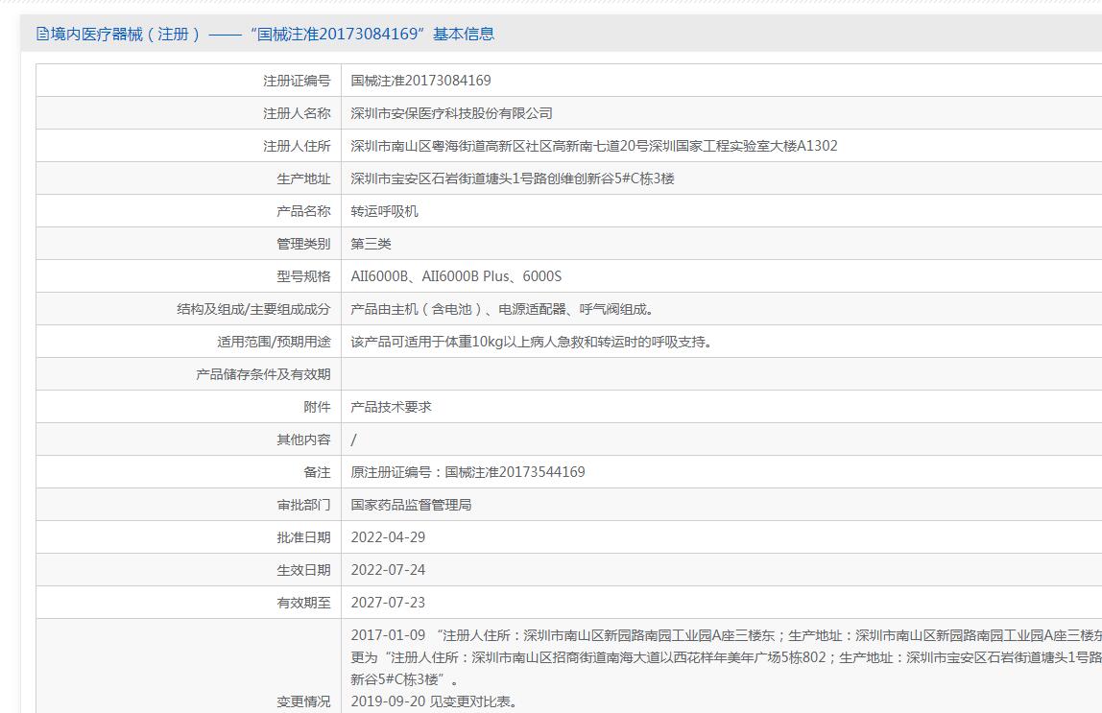1102x713 pixels.
Task: Select the label 审批部门
Action: point(303,505)
